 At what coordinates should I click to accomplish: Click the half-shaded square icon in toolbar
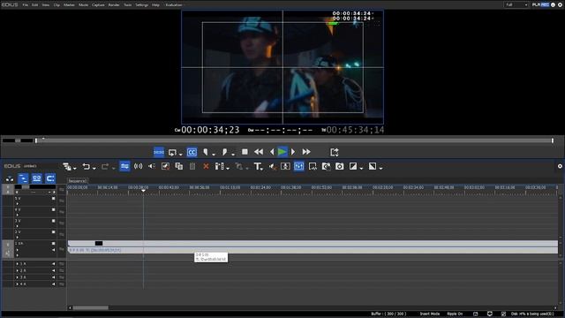353,166
